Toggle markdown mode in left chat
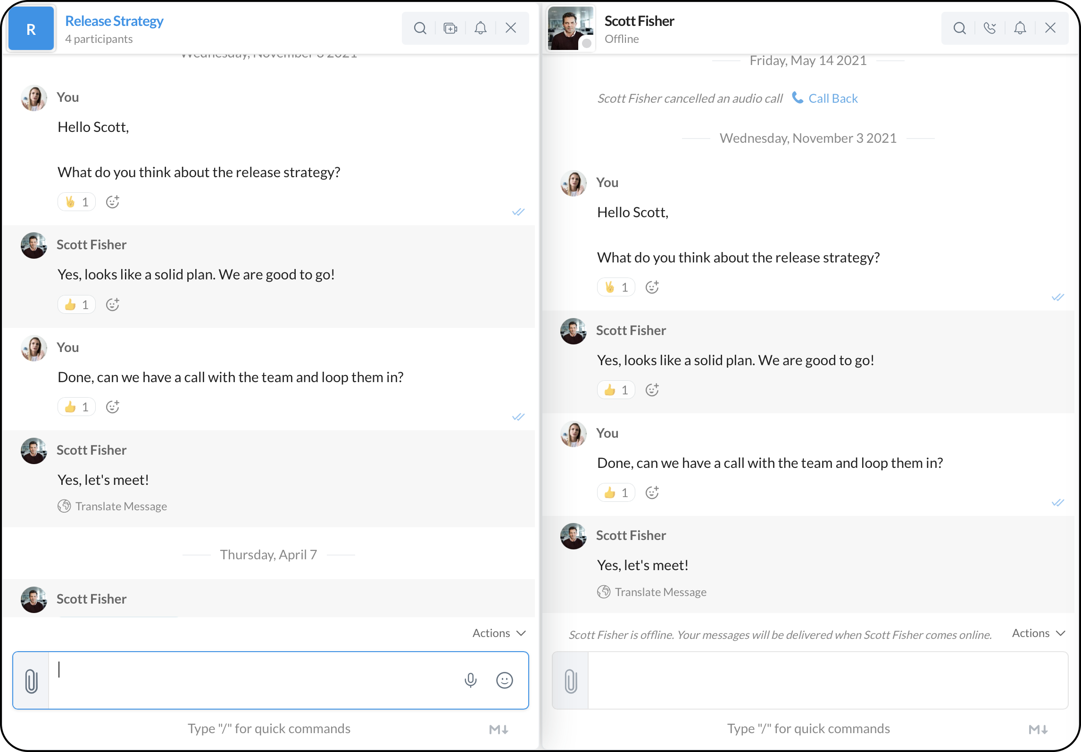 pos(499,729)
